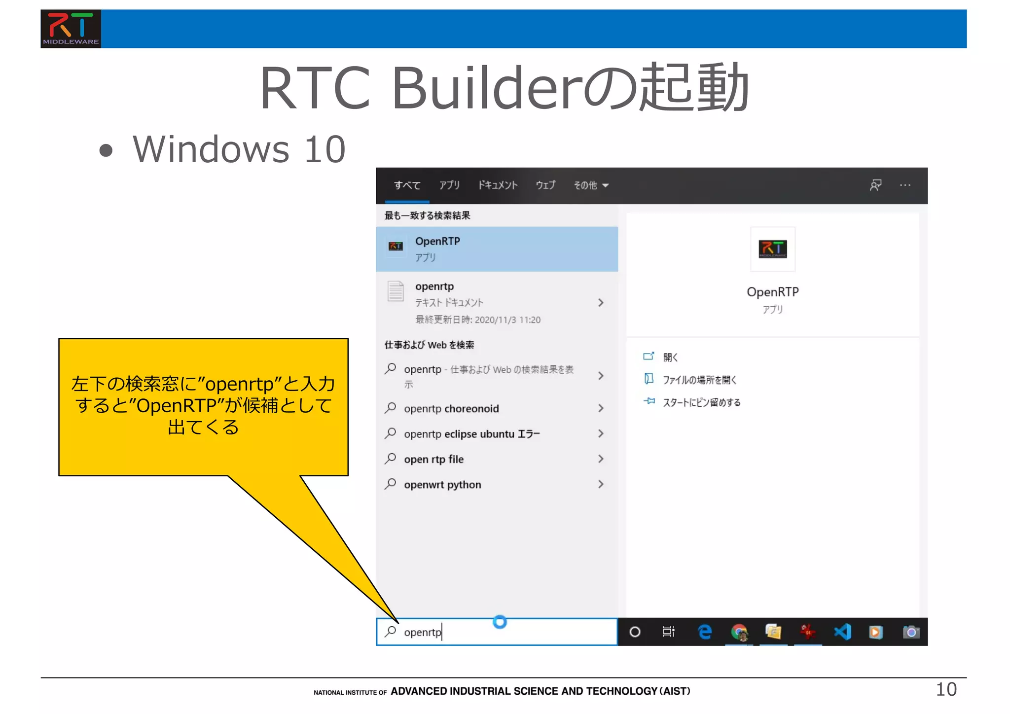Launch Google Chrome from taskbar
The height and width of the screenshot is (714, 1010).
click(739, 632)
